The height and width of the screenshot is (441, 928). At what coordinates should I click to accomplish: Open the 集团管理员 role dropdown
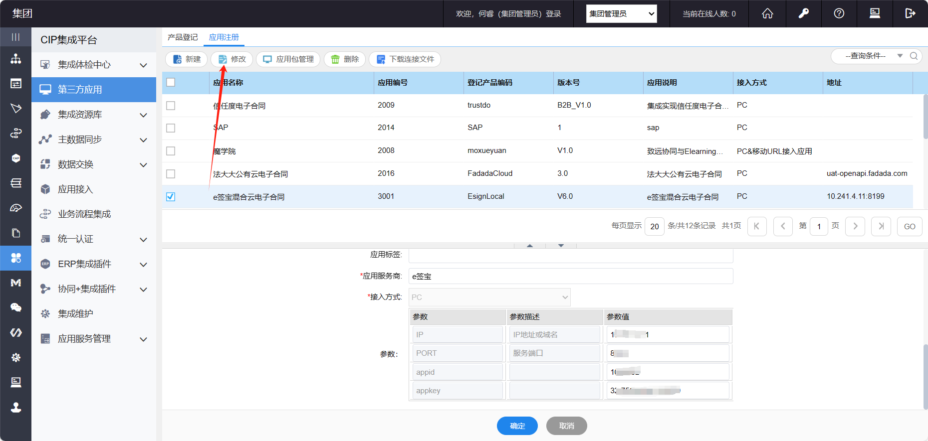click(621, 13)
